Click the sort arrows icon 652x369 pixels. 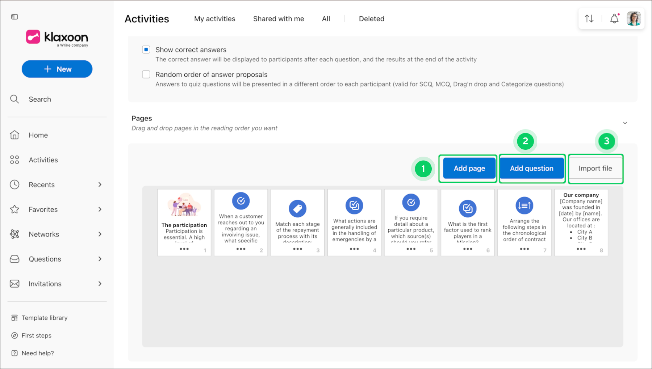click(589, 18)
